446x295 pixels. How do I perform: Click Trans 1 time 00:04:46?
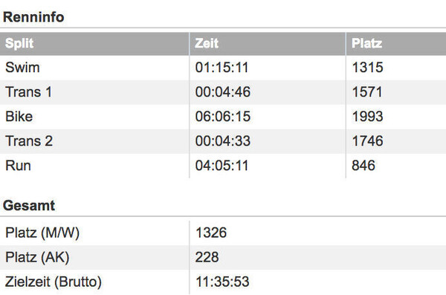pyautogui.click(x=223, y=92)
